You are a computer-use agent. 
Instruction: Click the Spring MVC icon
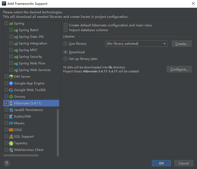pyautogui.click(x=16, y=50)
